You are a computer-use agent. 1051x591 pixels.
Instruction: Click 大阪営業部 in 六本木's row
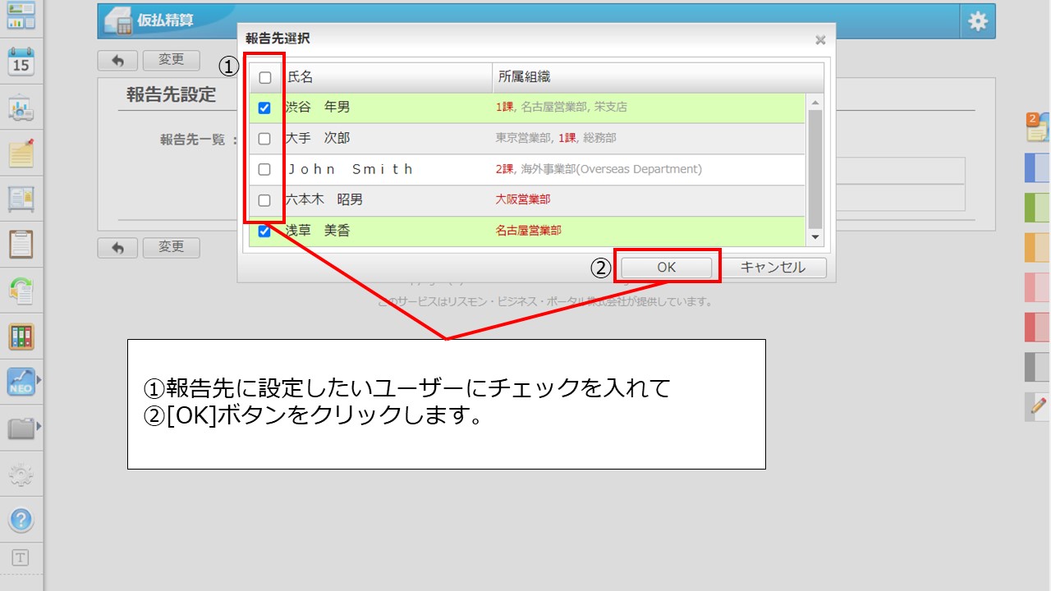(523, 199)
